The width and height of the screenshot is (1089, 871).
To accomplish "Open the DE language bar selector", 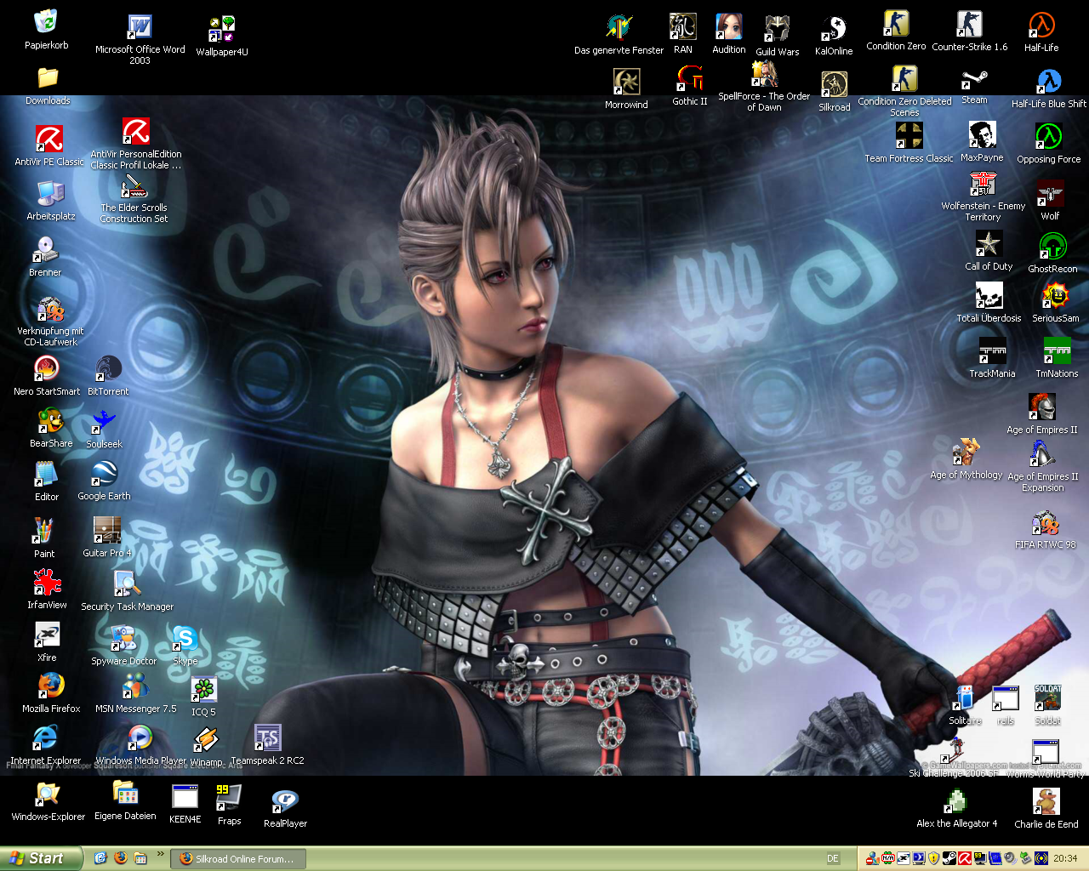I will pos(833,859).
